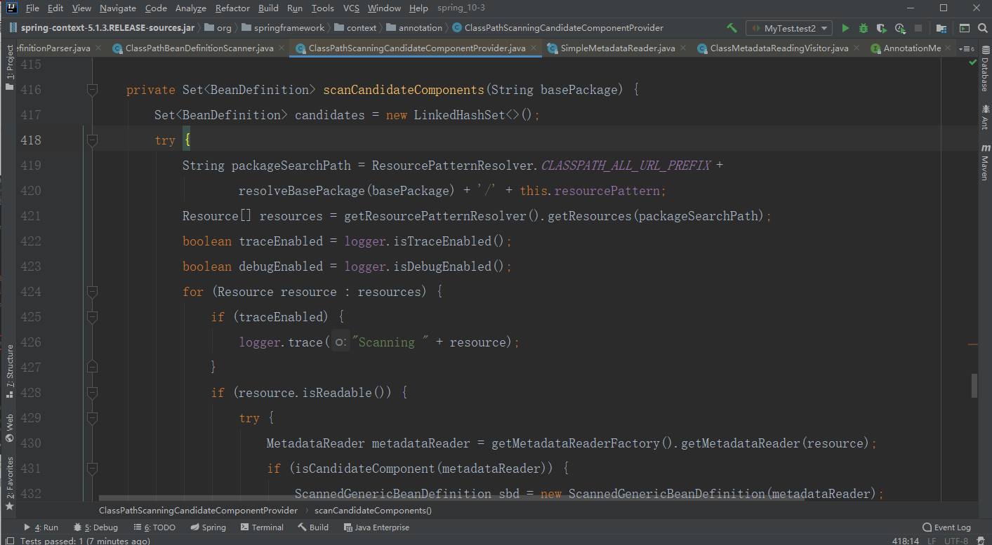This screenshot has height=545, width=992.
Task: Open the Favorites tool window
Action: click(9, 483)
